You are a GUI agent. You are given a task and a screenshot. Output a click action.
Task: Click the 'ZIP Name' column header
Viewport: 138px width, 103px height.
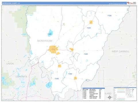[92, 90]
